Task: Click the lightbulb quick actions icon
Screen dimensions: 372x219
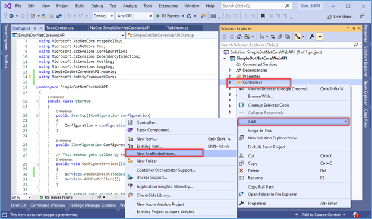Action: pos(30,77)
